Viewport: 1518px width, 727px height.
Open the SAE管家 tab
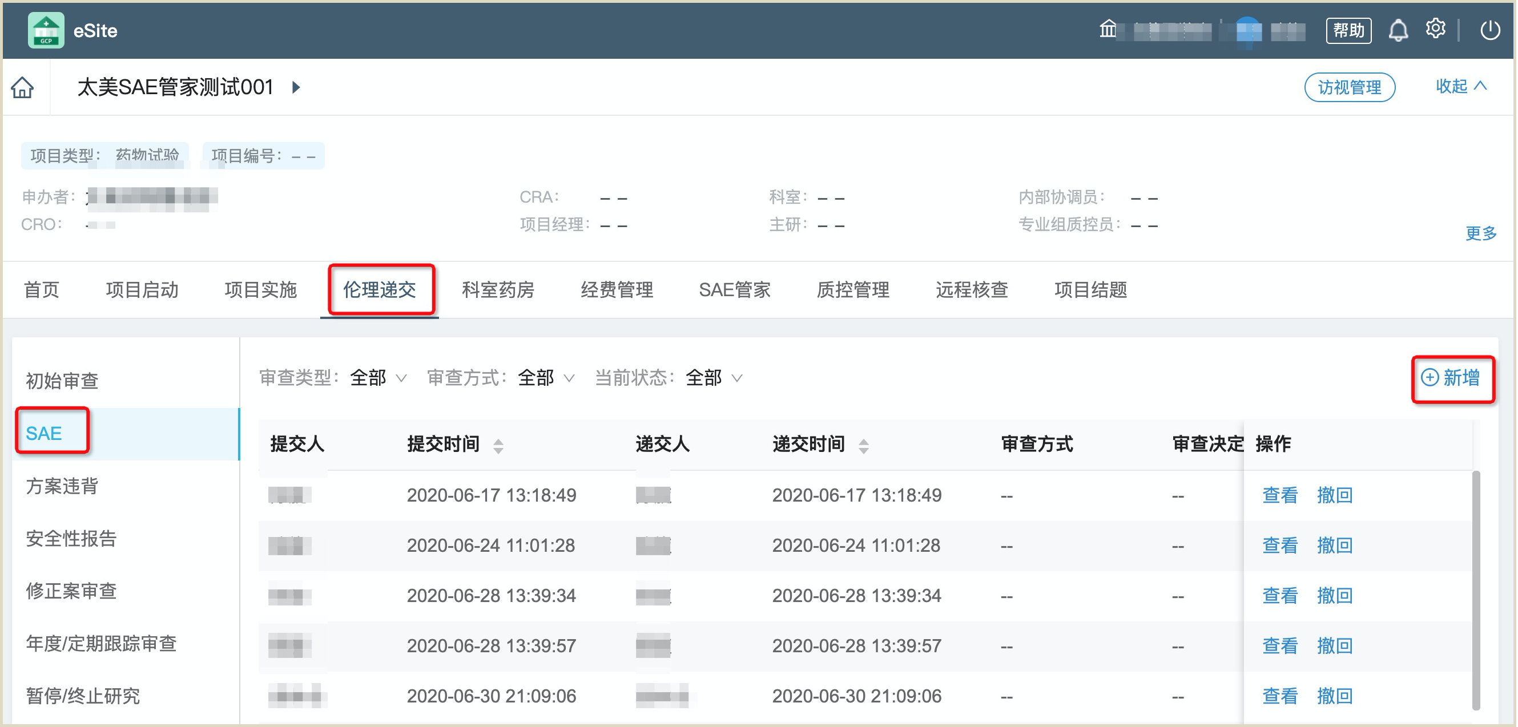point(735,290)
